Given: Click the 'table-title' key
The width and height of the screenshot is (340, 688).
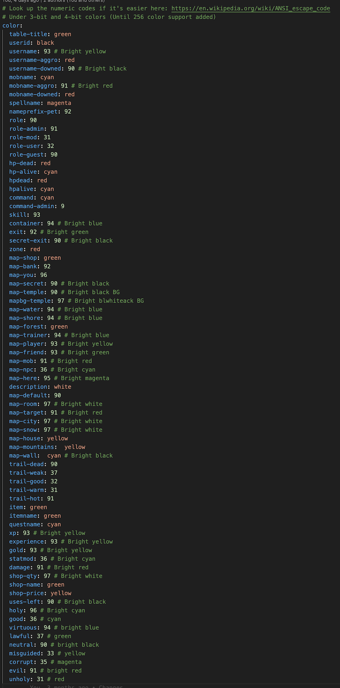Looking at the screenshot, I should pos(28,34).
